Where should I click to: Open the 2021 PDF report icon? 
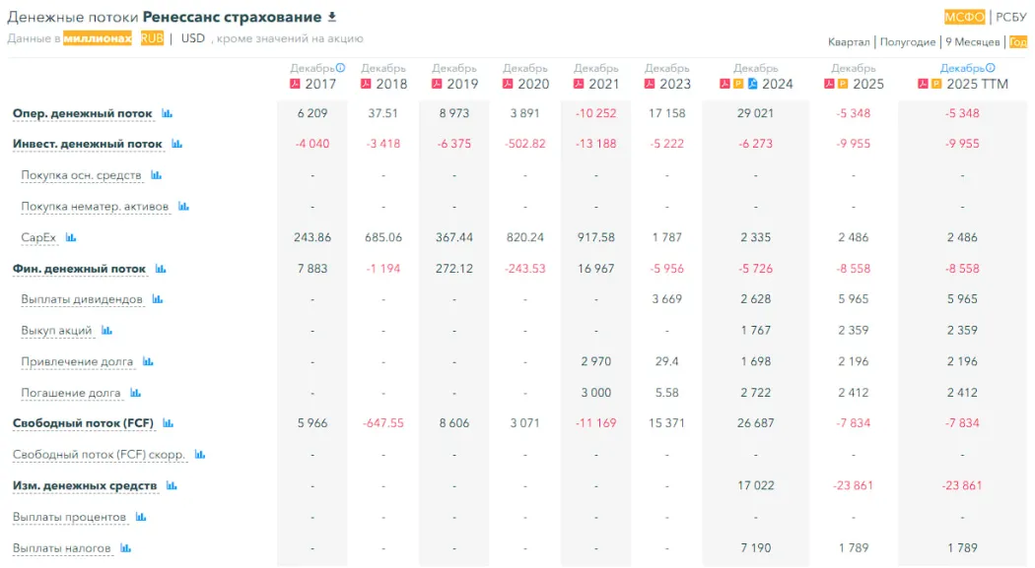pyautogui.click(x=579, y=84)
